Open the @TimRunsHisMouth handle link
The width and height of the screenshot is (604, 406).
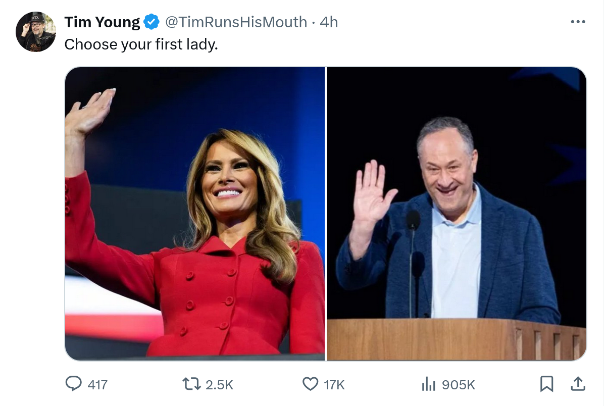(236, 22)
